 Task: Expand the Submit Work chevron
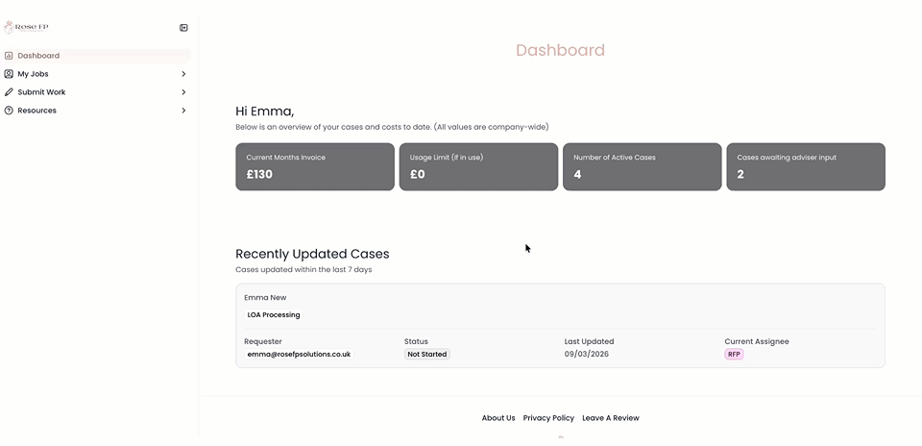tap(183, 92)
